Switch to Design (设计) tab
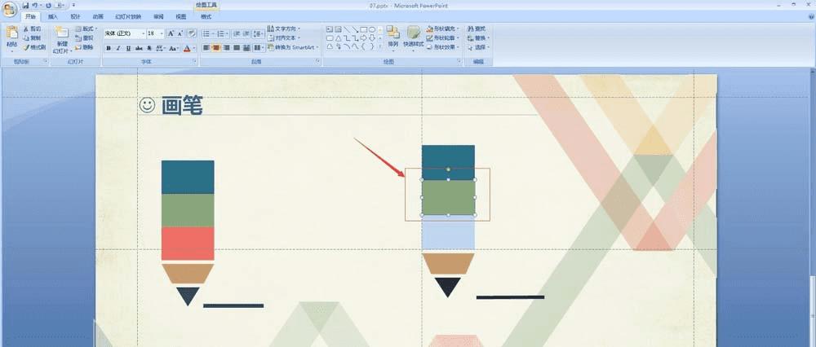Screen dimensions: 816x347 coord(75,16)
